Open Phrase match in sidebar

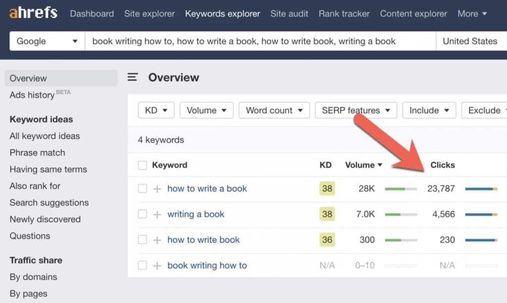tap(37, 153)
